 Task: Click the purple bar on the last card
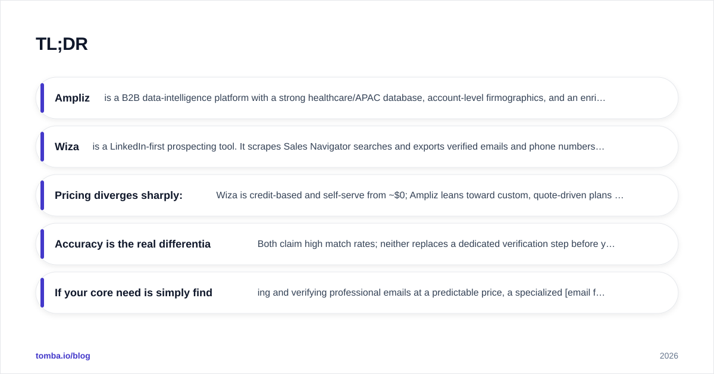(42, 293)
